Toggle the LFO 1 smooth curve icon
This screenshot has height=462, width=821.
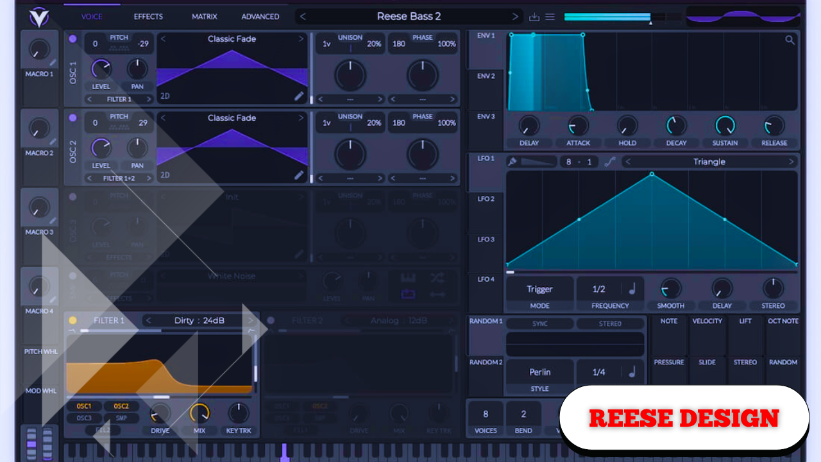(609, 162)
